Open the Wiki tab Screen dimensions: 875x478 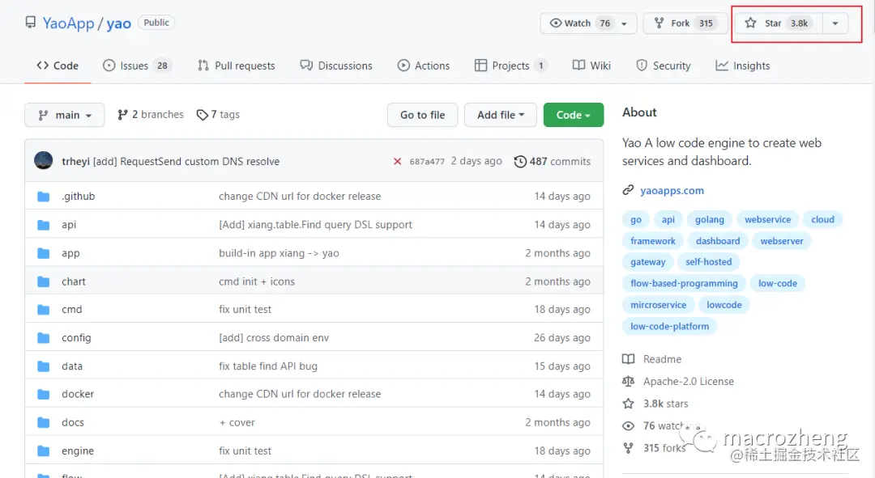[x=591, y=66]
